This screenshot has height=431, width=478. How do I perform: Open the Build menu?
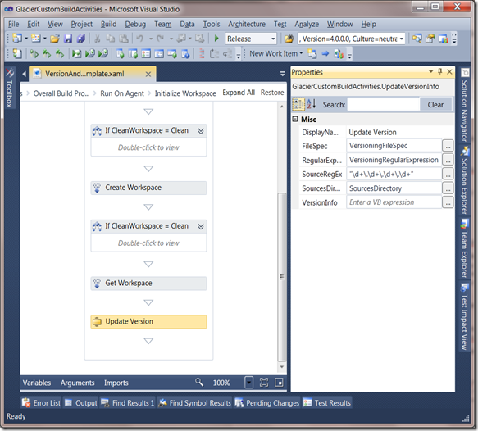tap(108, 24)
